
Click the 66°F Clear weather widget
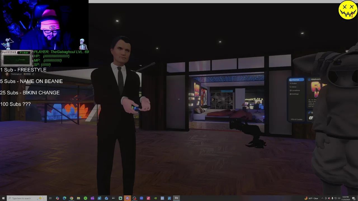pyautogui.click(x=311, y=198)
